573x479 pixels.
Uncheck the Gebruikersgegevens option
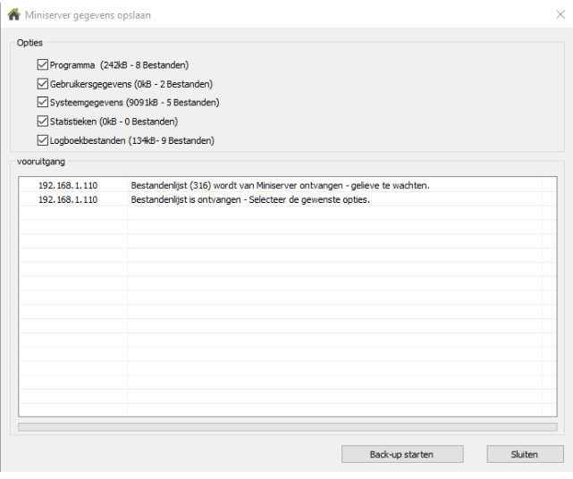tap(43, 83)
